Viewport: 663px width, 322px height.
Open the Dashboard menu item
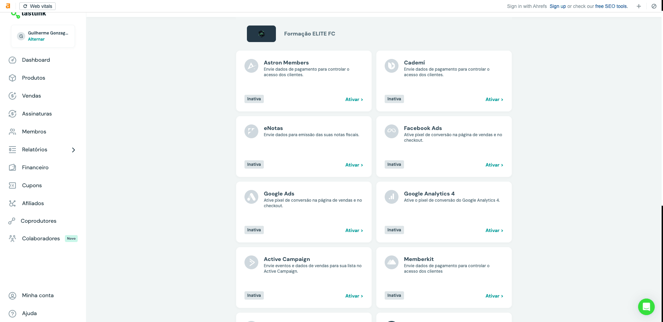coord(36,60)
